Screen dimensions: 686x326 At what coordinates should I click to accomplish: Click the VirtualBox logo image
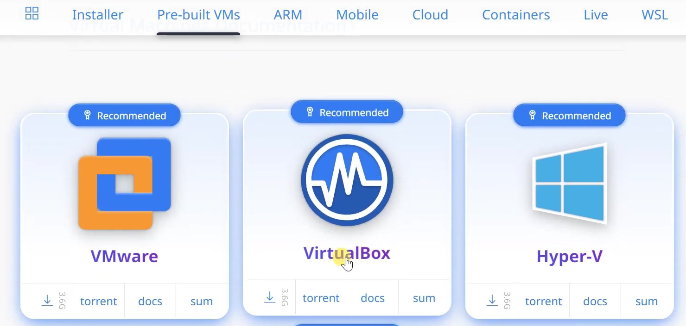point(347,180)
